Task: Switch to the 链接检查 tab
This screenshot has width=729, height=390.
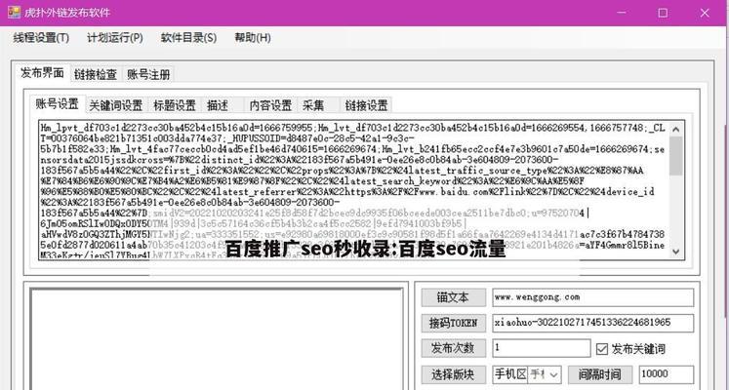Action: tap(96, 75)
